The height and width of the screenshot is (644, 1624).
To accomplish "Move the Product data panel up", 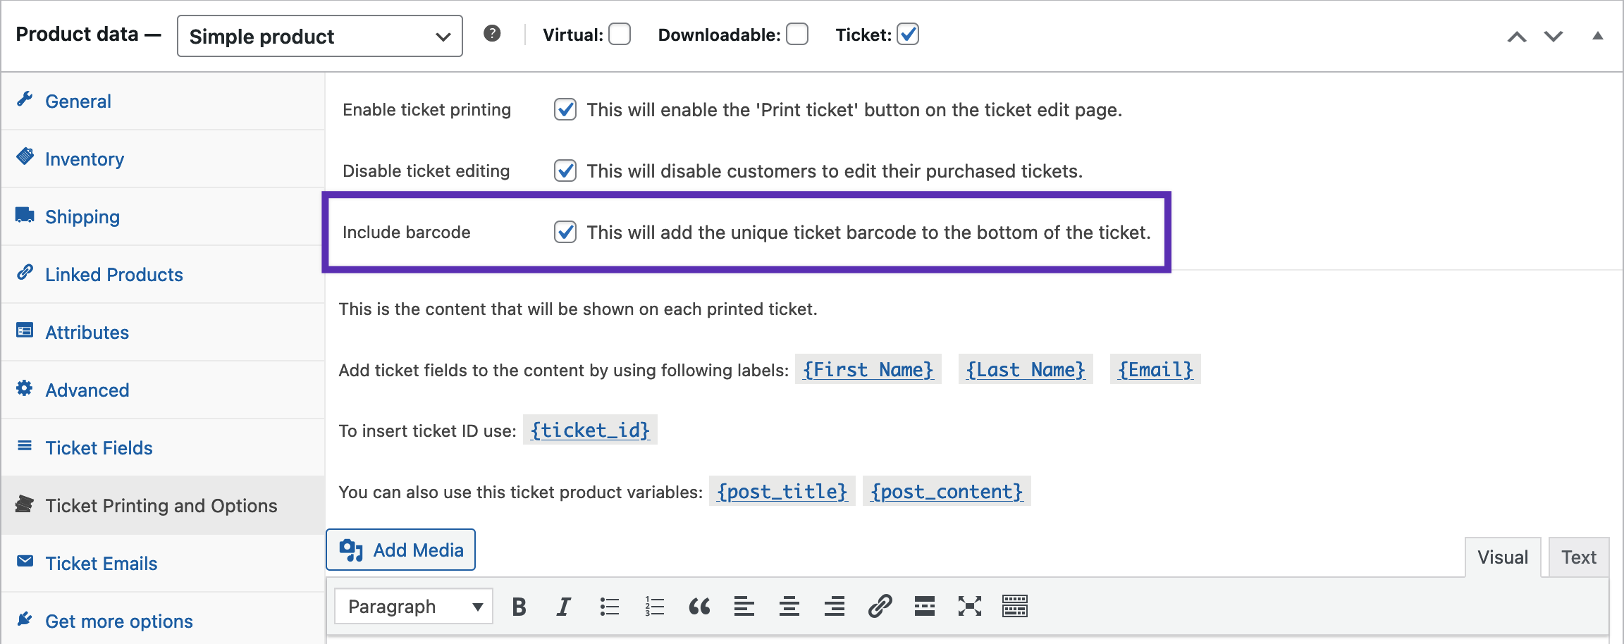I will (x=1516, y=35).
